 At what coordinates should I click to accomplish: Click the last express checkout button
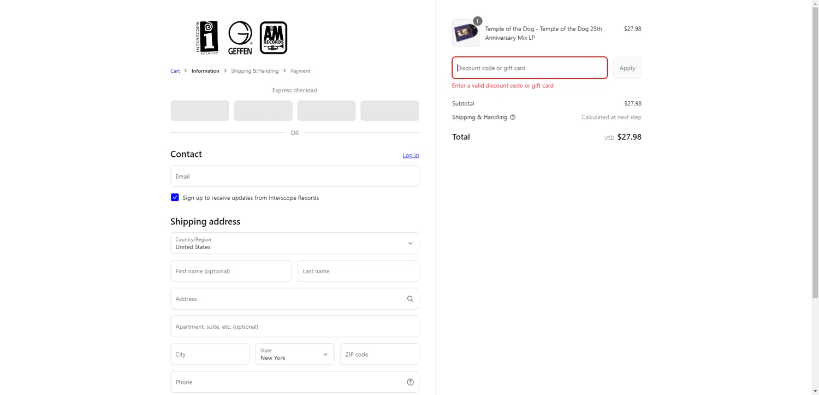390,110
